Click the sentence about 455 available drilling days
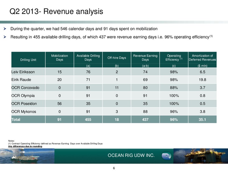This screenshot has width=228, height=171. click(111, 37)
